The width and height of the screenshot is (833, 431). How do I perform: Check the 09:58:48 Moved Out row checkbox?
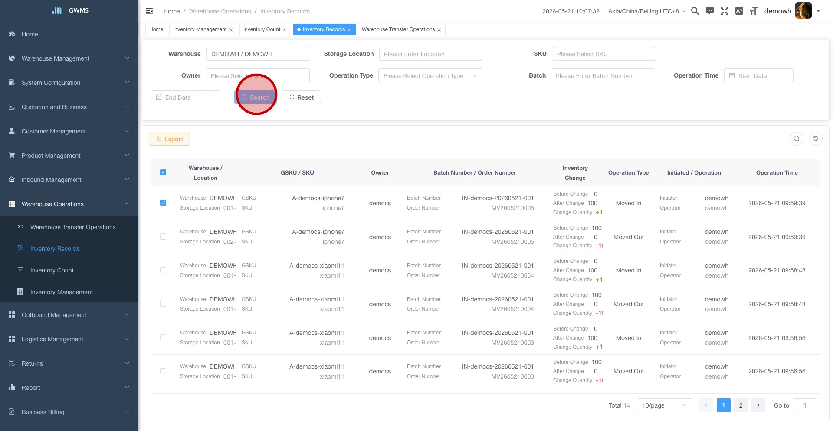(163, 304)
